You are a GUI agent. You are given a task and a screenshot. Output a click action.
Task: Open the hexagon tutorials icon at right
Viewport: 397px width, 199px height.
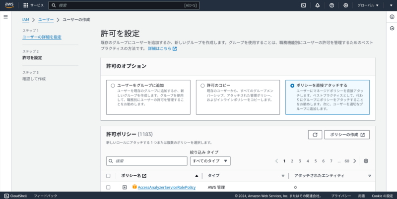tap(392, 28)
